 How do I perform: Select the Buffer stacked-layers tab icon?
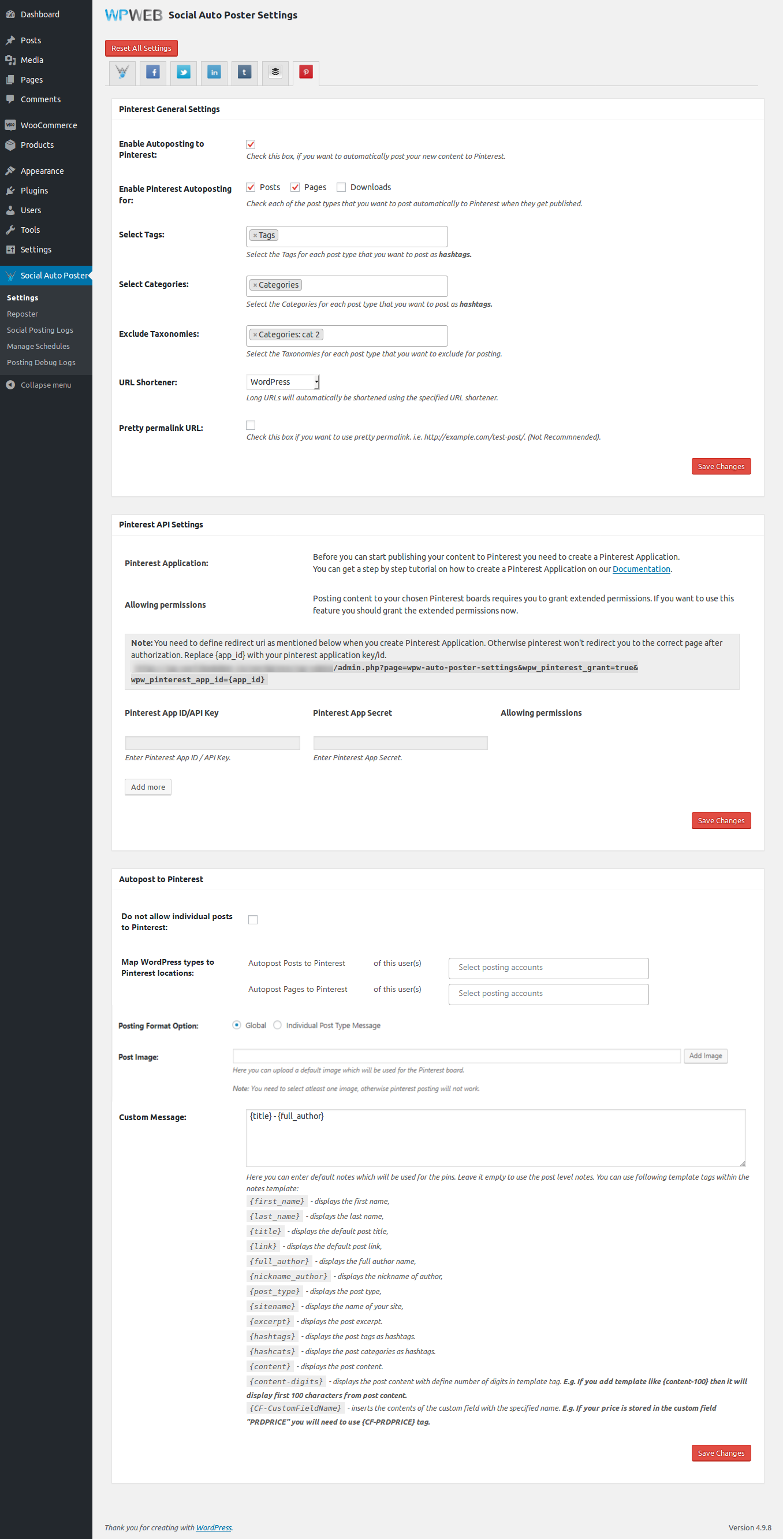(x=275, y=72)
